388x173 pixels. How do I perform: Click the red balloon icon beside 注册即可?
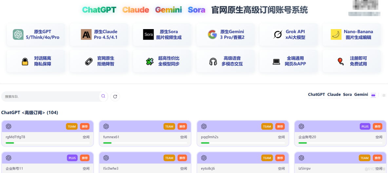(340, 61)
